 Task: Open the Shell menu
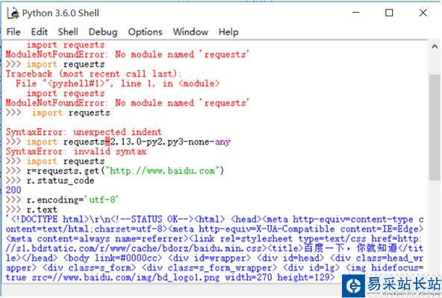coord(68,32)
